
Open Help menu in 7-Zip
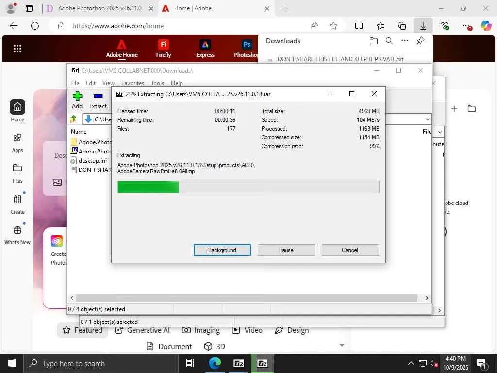click(177, 83)
